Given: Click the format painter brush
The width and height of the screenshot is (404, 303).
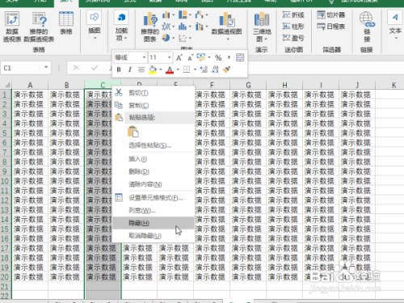Looking at the screenshot, I should tap(226, 69).
